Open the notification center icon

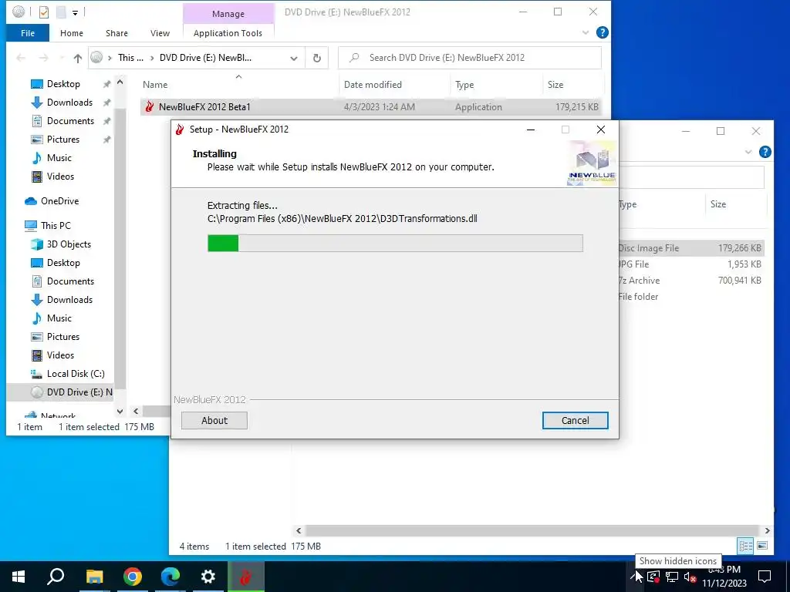click(765, 577)
